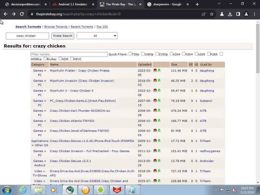Screen dimensions: 260x195
Task: Open the Top 100 link
Action: point(102,27)
